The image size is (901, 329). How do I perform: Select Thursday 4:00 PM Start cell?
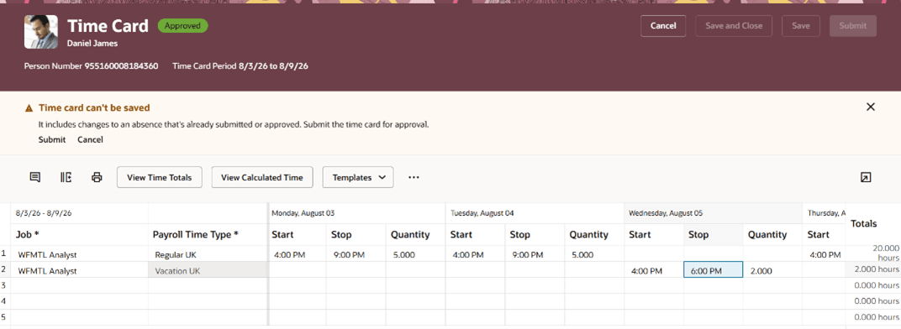(x=824, y=254)
